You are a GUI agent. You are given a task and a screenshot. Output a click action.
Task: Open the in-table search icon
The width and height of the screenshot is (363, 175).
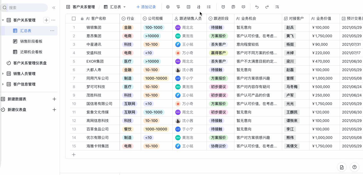click(277, 7)
